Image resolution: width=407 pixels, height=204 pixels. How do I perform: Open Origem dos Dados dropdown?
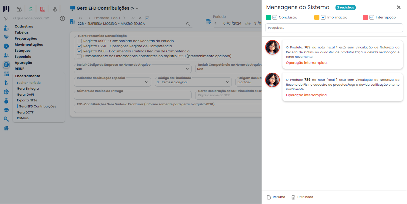(249, 82)
